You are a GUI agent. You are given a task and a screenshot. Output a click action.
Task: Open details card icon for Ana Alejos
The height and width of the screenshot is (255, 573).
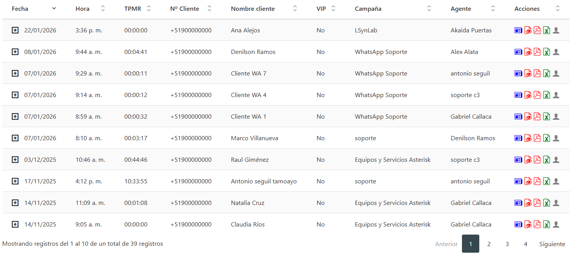[518, 30]
